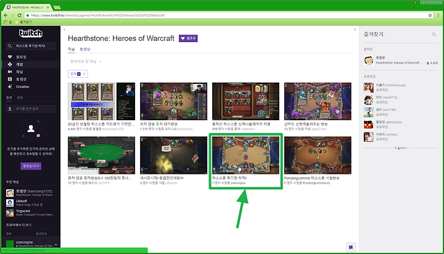The image size is (444, 254).
Task: Click the padlock icon in address bar
Action: 28,15
